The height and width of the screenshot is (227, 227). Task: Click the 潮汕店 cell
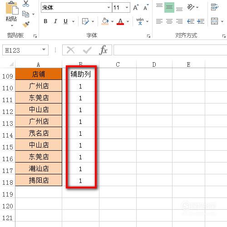[x=39, y=168]
